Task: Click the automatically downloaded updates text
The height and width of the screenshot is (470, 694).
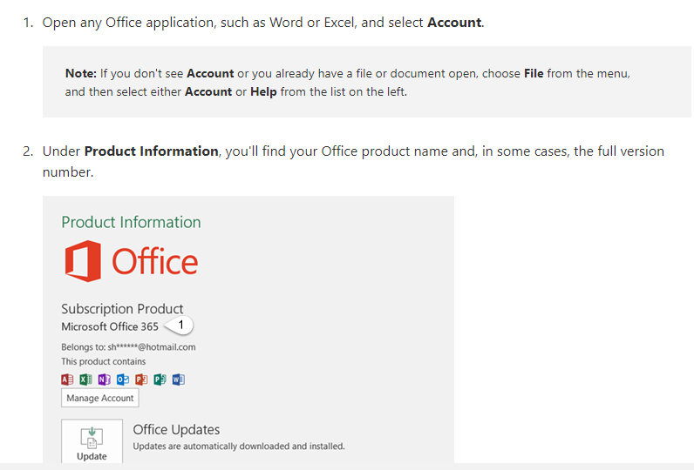Action: (x=239, y=446)
